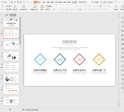This screenshot has width=124, height=112.
Task: Click the Reset (重置) slide button
Action: [x=49, y=6]
